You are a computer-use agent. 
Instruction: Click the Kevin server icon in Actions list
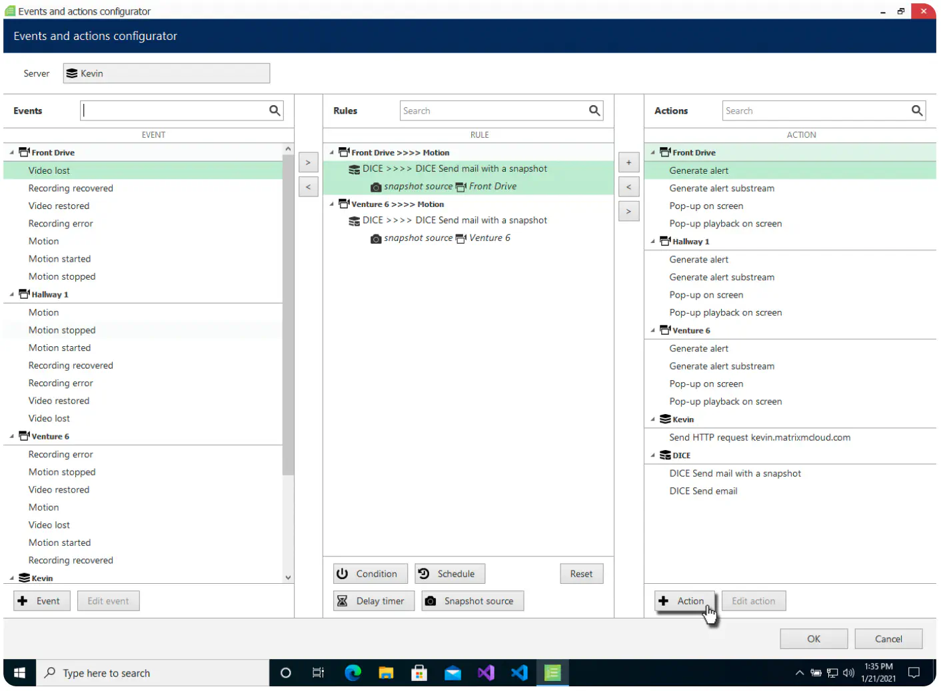pyautogui.click(x=665, y=419)
